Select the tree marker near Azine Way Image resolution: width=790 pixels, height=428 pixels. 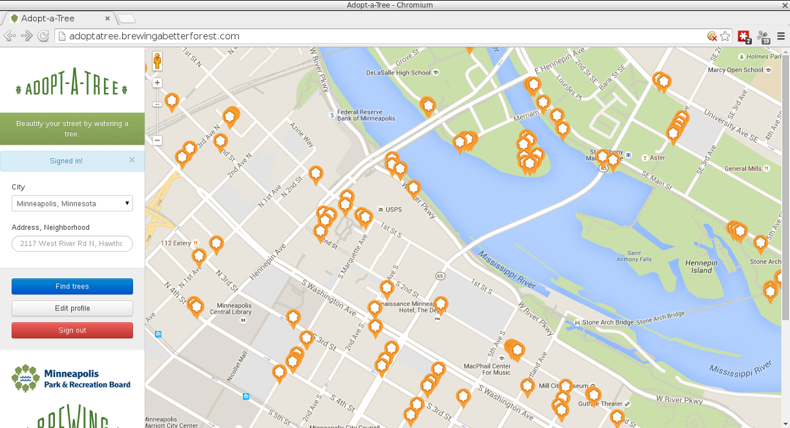[315, 176]
